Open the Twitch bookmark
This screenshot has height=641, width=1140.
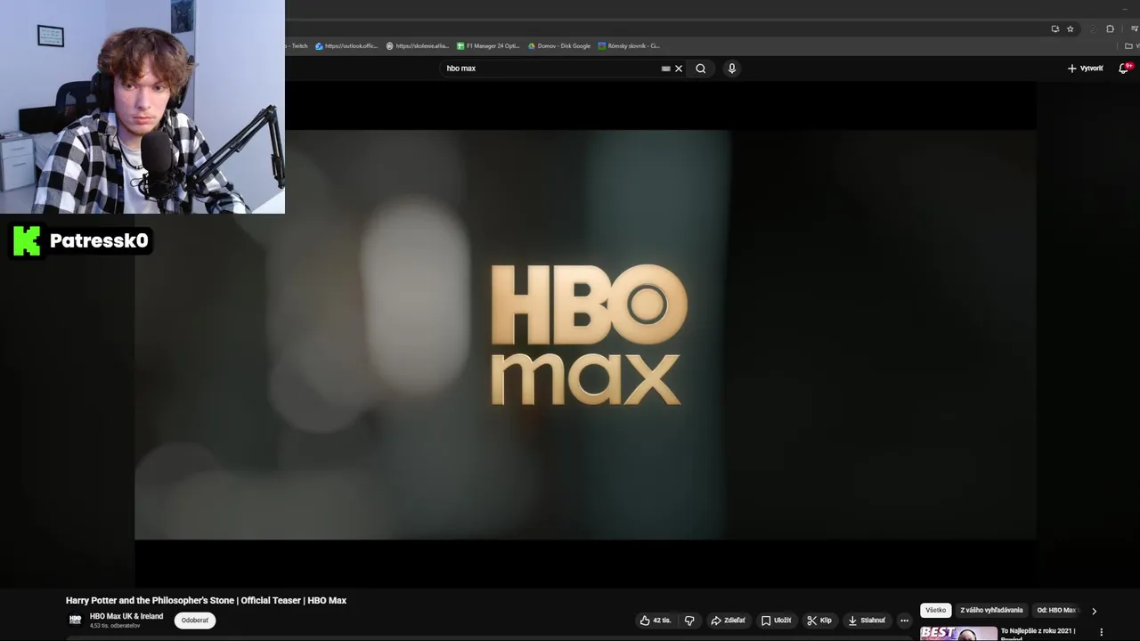click(x=297, y=46)
